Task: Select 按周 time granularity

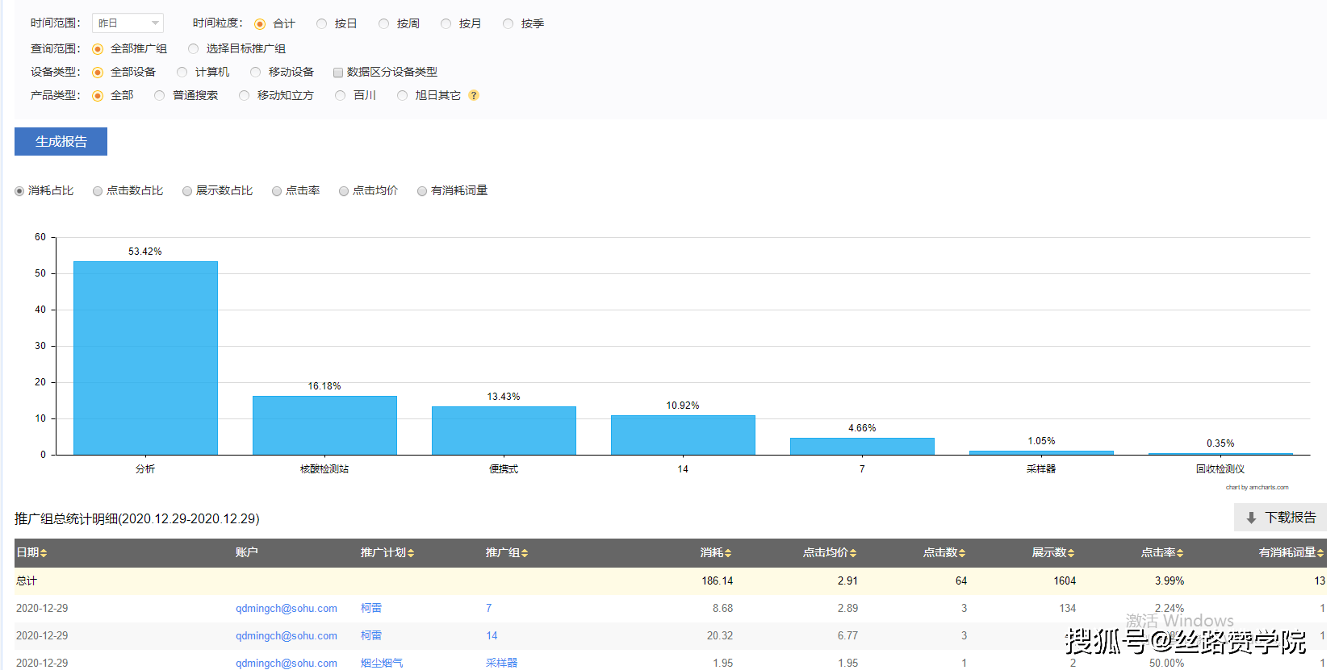Action: point(383,24)
